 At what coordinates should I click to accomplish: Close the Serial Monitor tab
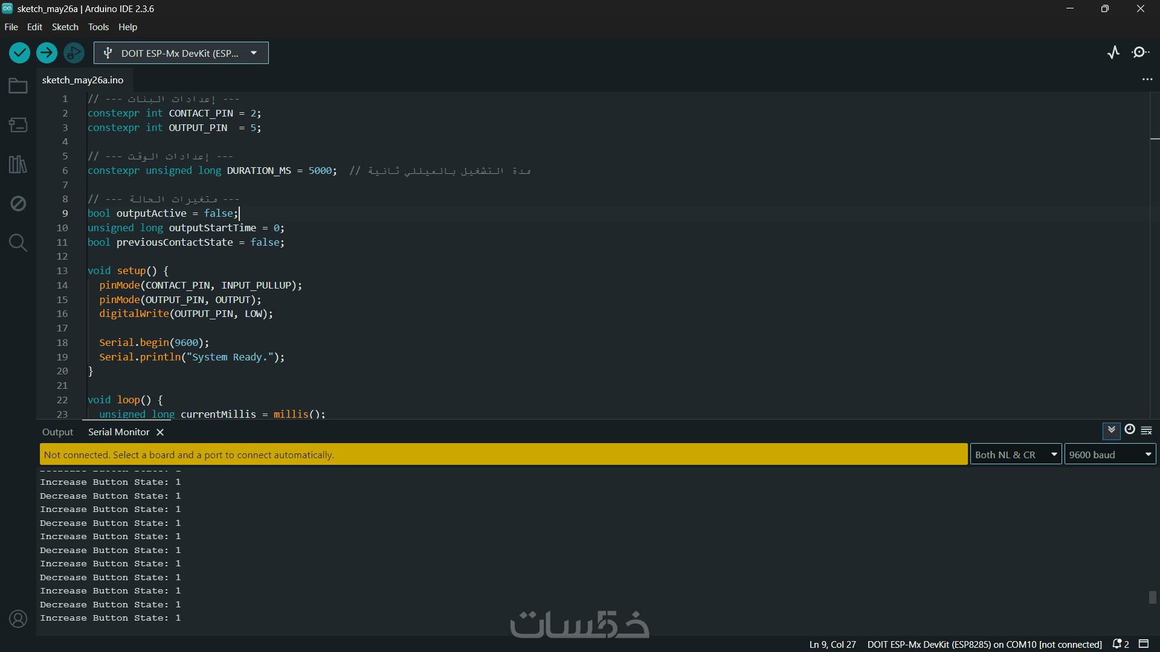click(160, 432)
